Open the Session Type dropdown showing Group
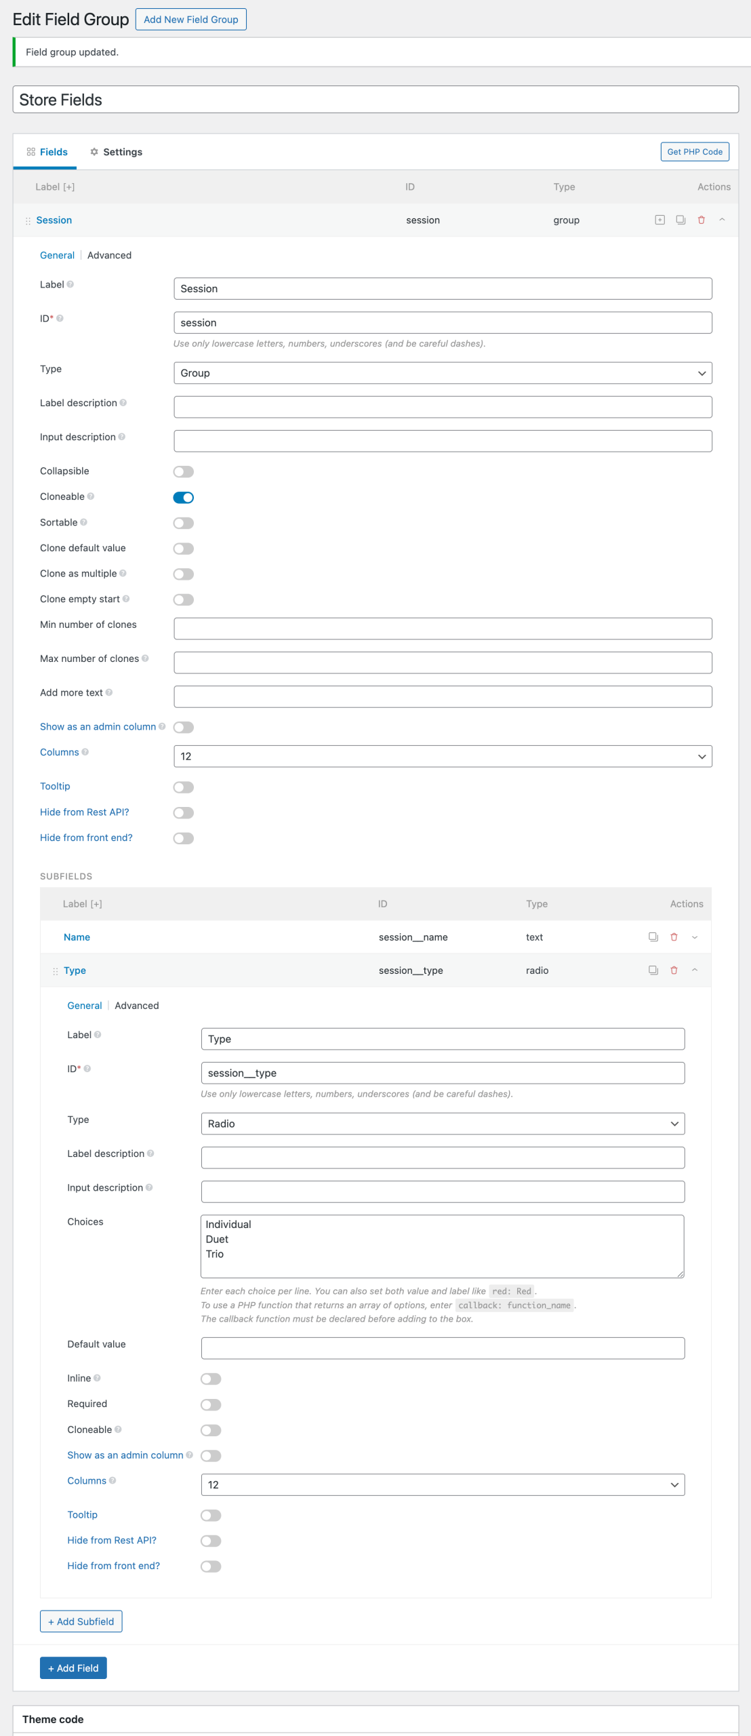The width and height of the screenshot is (751, 1736). pos(443,373)
